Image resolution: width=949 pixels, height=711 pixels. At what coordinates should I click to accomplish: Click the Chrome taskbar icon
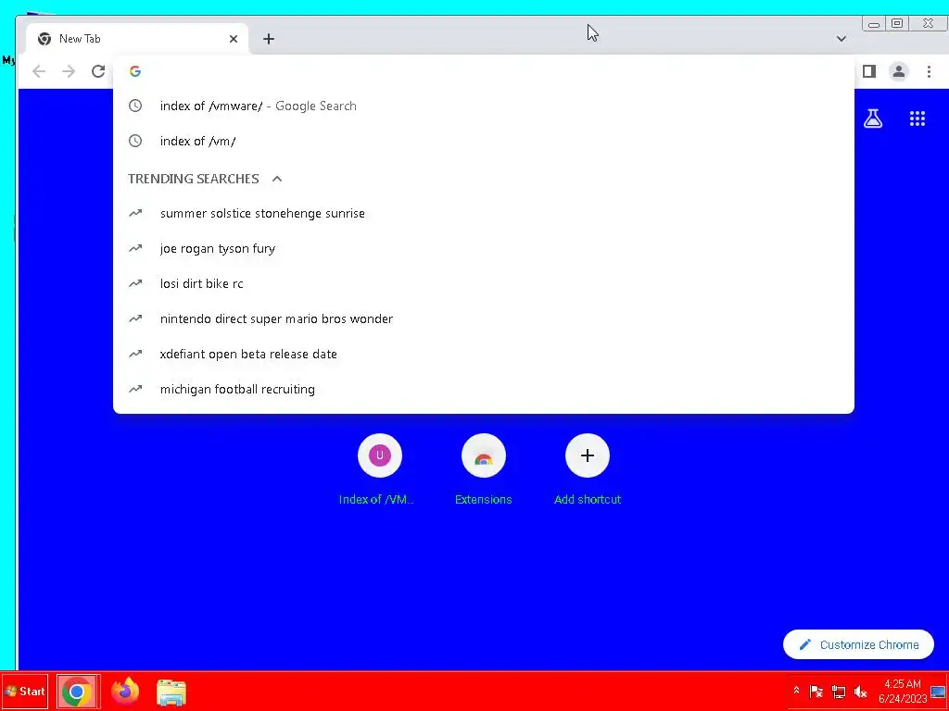coord(78,692)
